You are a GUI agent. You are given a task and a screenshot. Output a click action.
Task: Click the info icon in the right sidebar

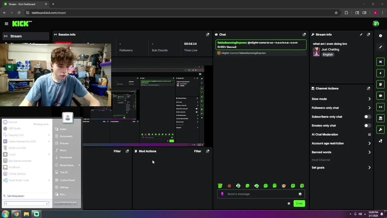380,36
